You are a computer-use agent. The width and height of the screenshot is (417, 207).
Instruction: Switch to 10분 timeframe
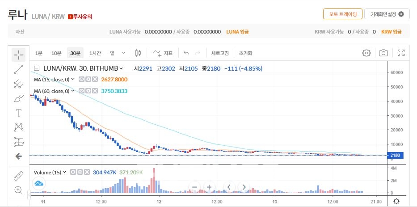point(56,53)
